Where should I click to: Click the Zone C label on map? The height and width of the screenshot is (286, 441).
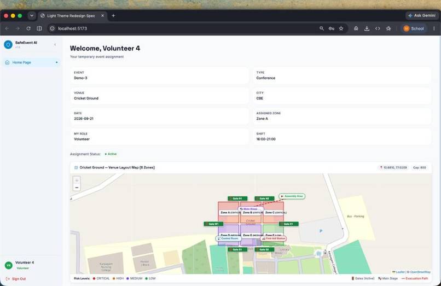pyautogui.click(x=275, y=213)
